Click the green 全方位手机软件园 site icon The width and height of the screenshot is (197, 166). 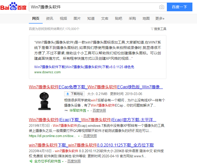31,161
